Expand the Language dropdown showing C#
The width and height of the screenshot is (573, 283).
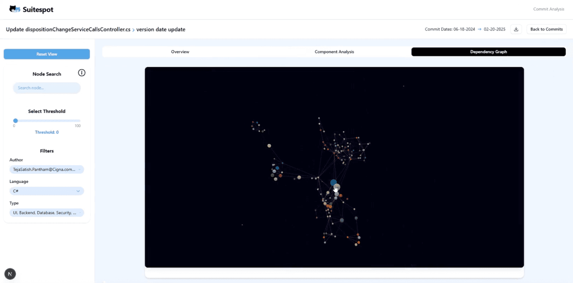click(x=46, y=191)
